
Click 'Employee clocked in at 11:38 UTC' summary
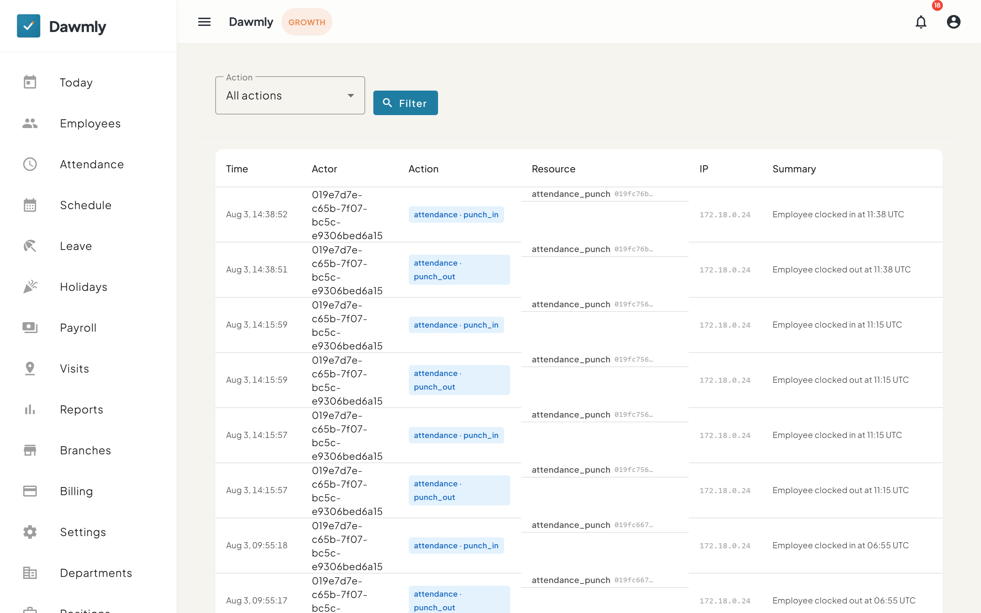tap(838, 215)
